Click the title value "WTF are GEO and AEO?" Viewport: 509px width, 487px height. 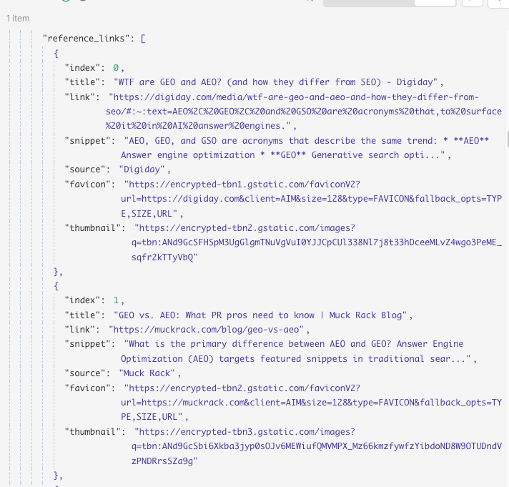coord(276,82)
